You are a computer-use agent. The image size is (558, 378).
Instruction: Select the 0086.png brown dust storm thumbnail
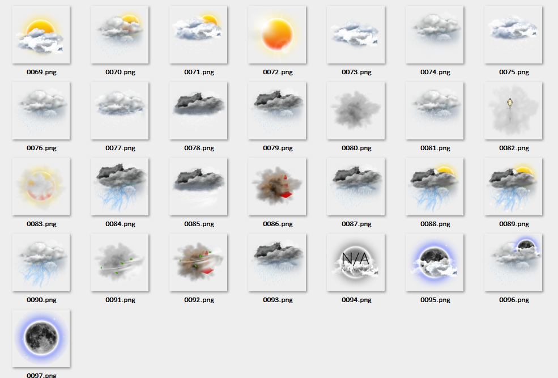pos(277,186)
